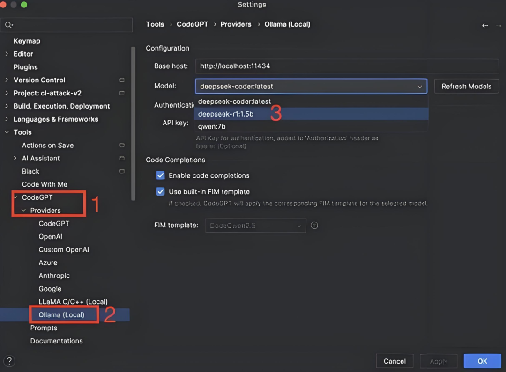506x372 pixels.
Task: Select deepseek-coder:latest from the model list
Action: (311, 102)
